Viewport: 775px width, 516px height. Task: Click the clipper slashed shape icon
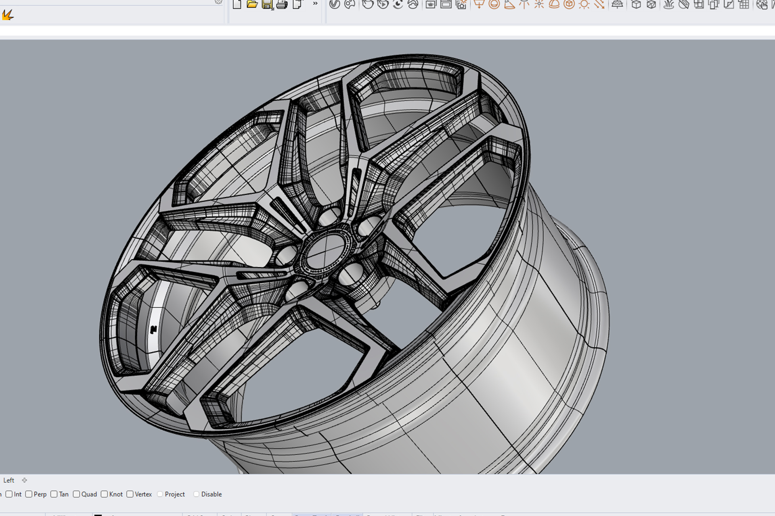coord(684,4)
